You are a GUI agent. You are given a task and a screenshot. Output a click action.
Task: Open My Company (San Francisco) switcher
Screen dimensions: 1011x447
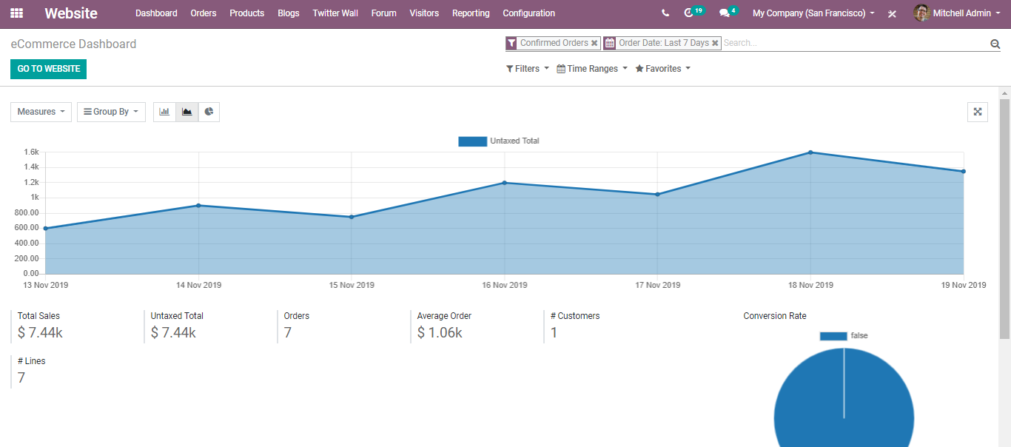tap(813, 13)
